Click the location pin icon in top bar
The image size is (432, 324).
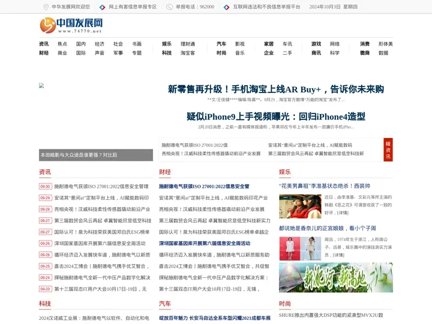[46, 7]
